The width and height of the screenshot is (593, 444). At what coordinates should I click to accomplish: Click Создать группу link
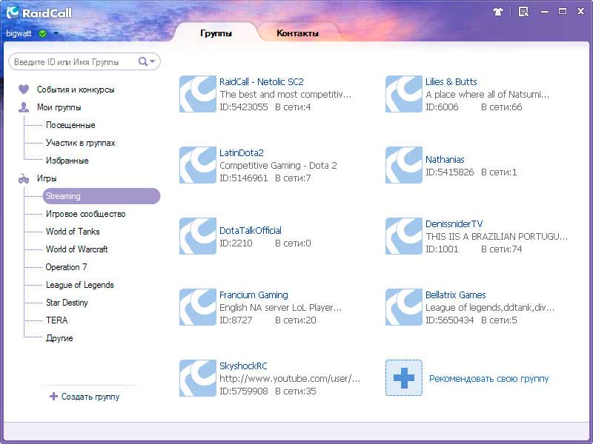pyautogui.click(x=90, y=397)
